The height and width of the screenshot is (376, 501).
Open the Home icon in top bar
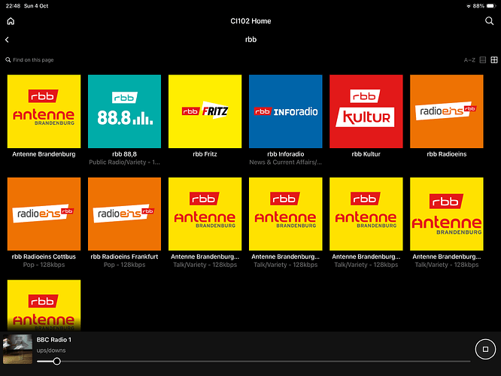click(x=11, y=21)
